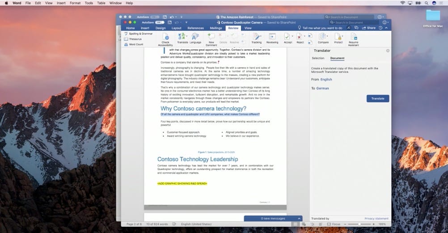Screen dimensions: 448x233
Task: Reject the tracked change
Action: [x=299, y=36]
